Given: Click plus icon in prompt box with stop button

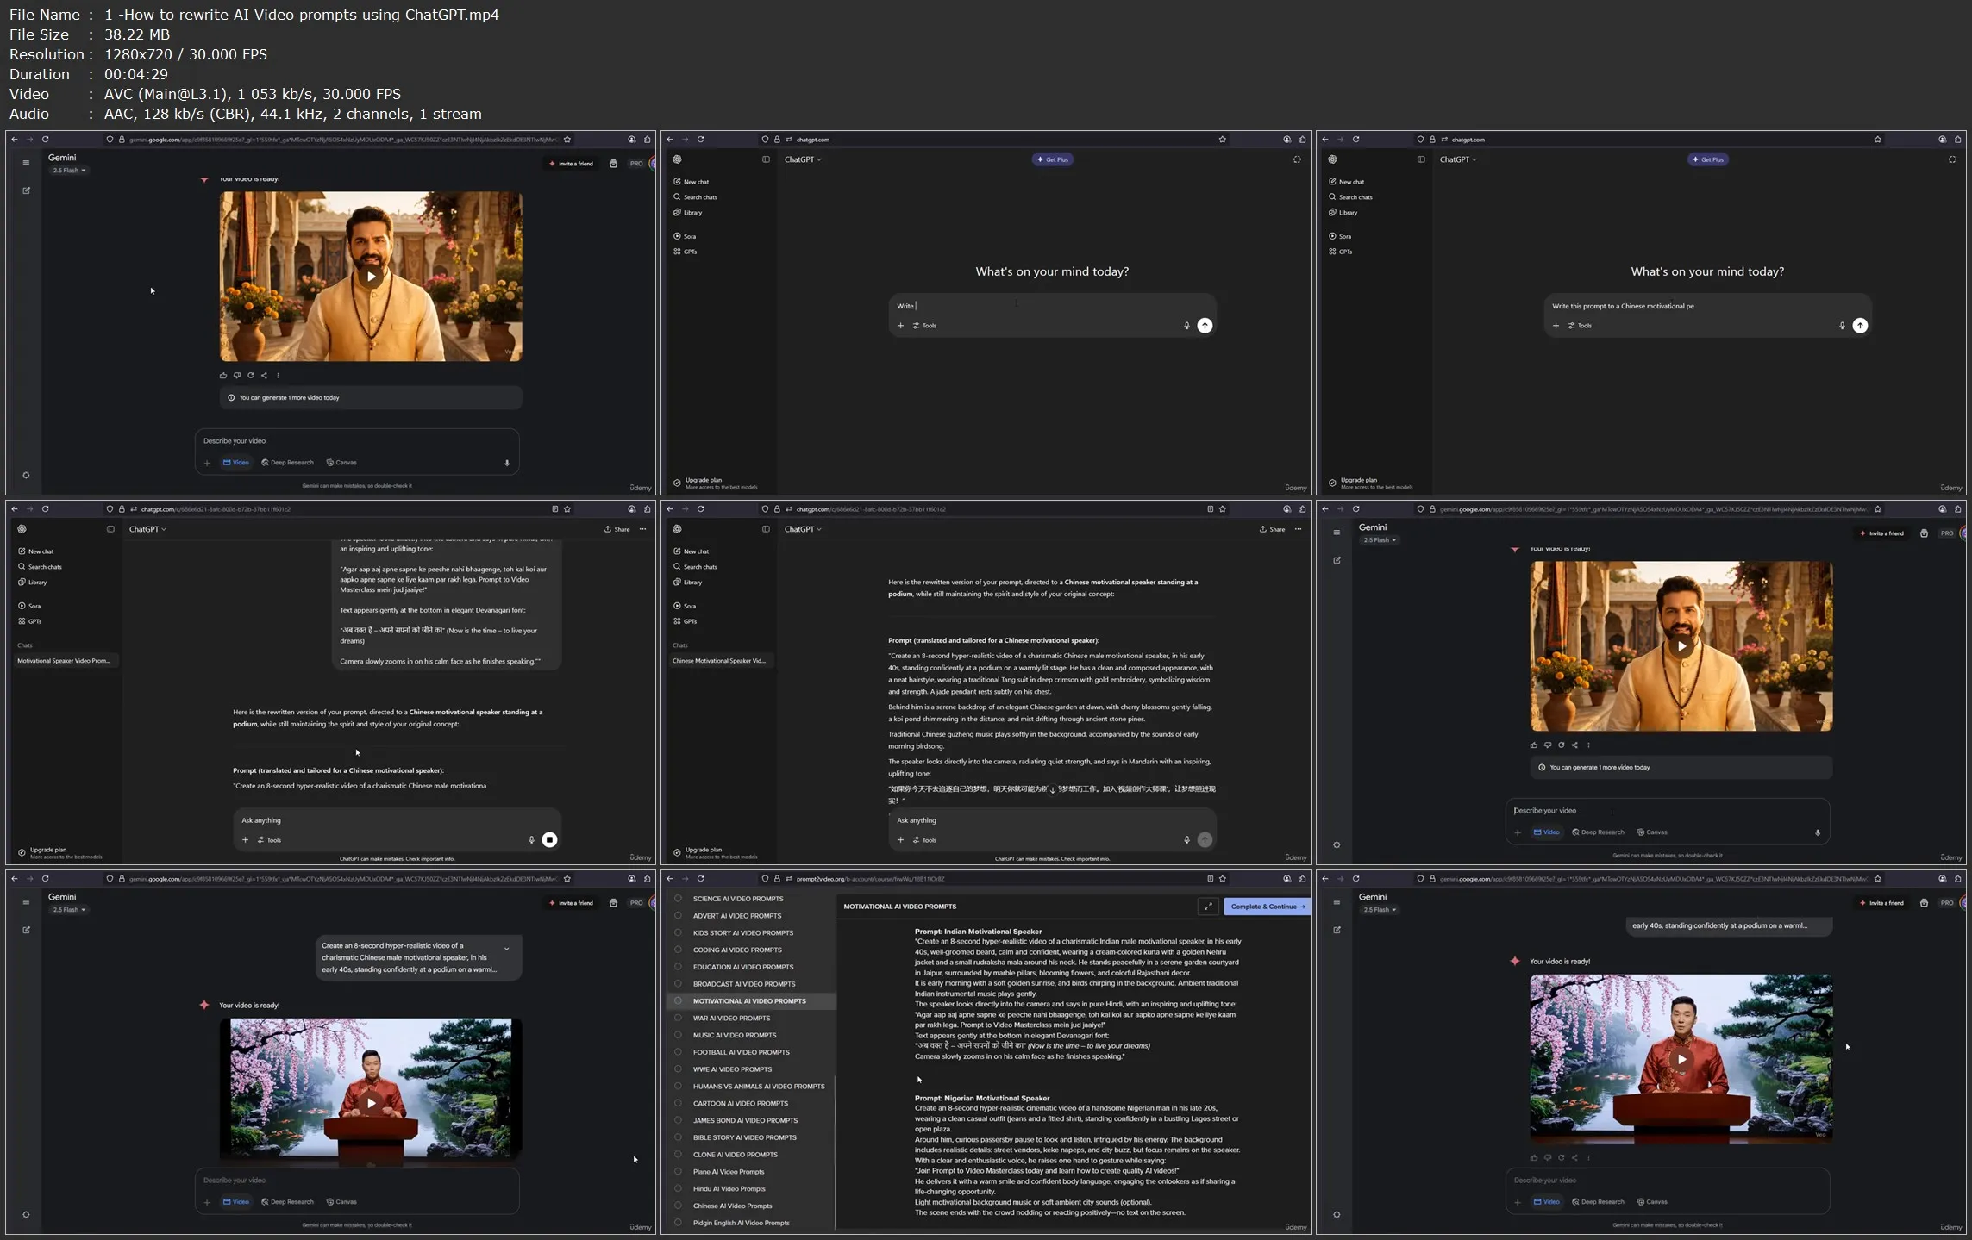Looking at the screenshot, I should pyautogui.click(x=245, y=840).
